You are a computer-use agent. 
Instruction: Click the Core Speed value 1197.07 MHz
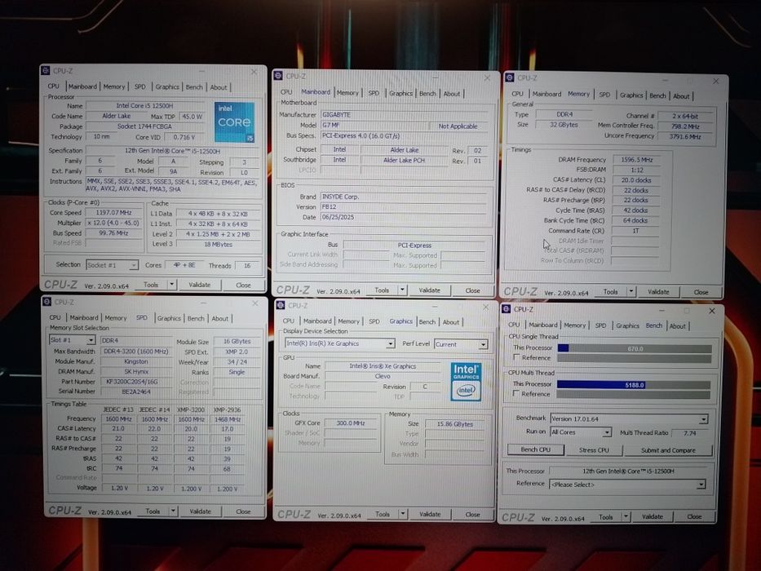(114, 213)
